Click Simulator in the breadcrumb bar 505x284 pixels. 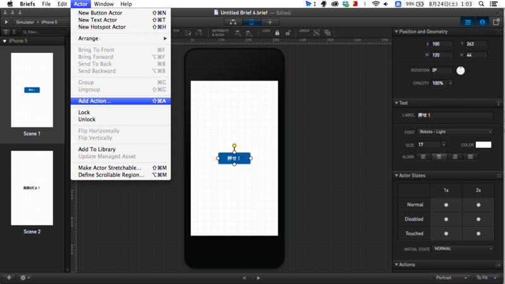pyautogui.click(x=25, y=22)
